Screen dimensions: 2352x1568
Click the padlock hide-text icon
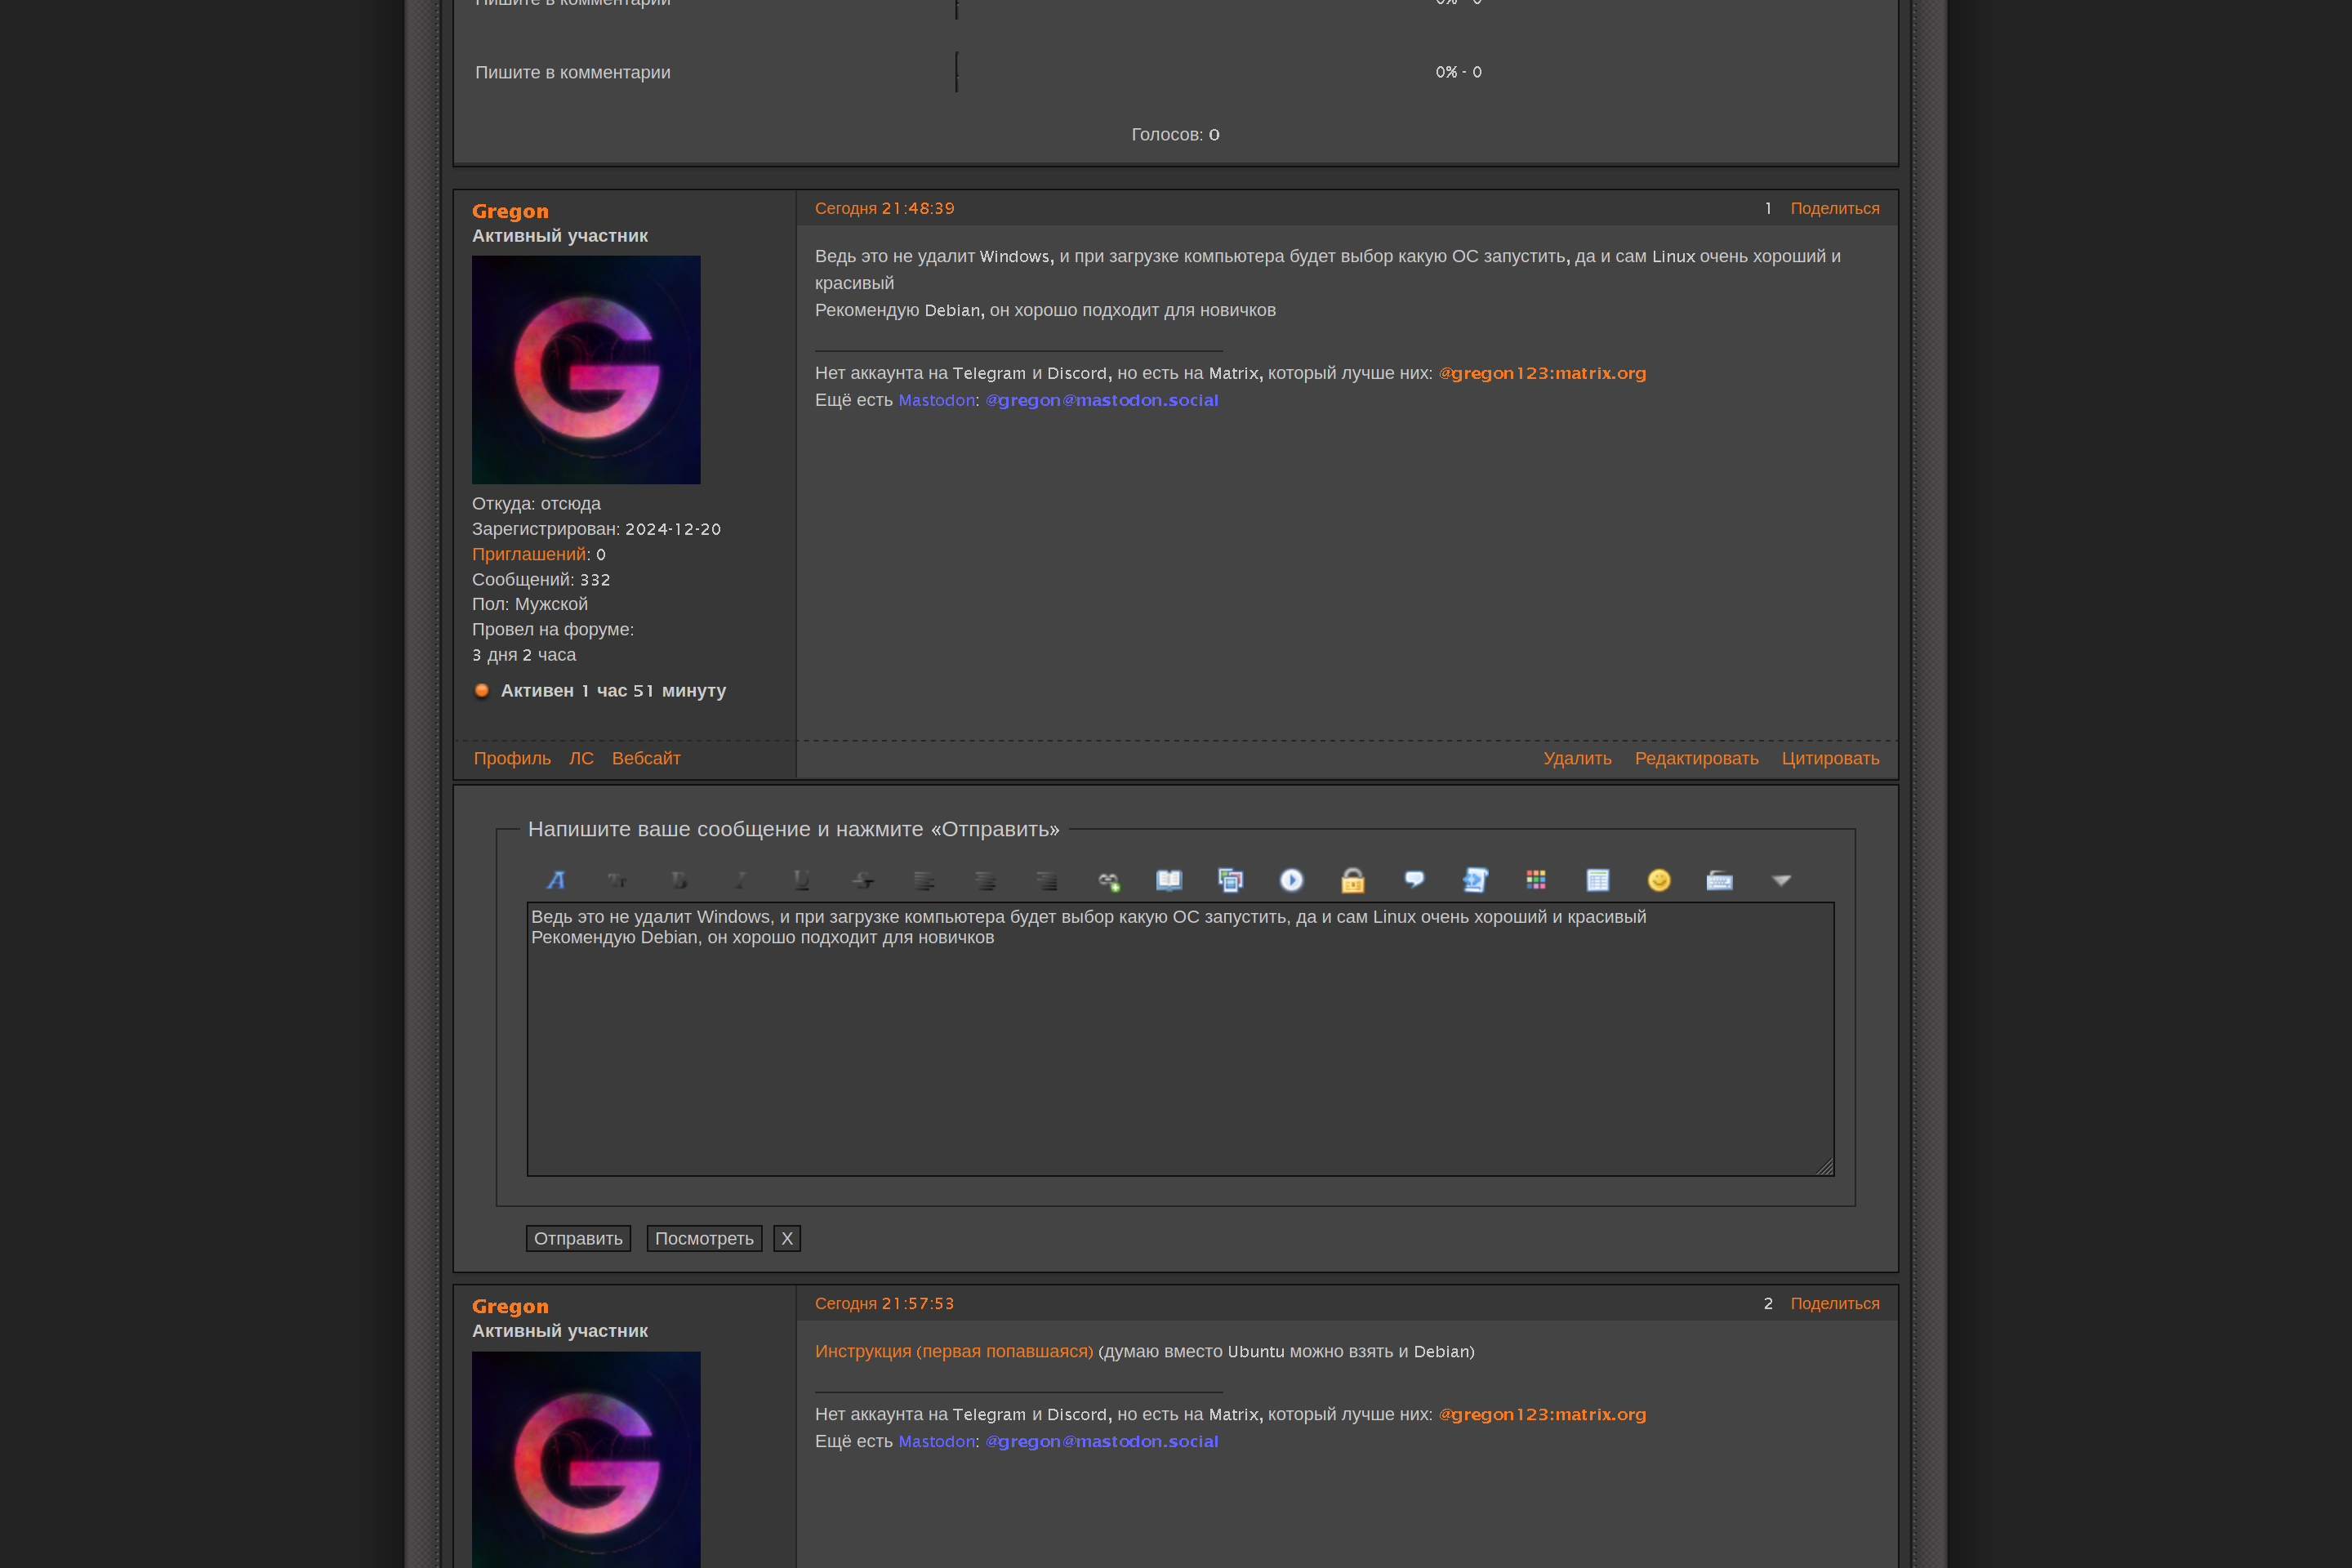point(1352,880)
